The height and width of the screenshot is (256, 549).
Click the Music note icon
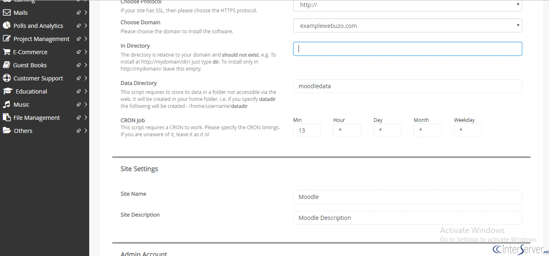click(x=6, y=104)
